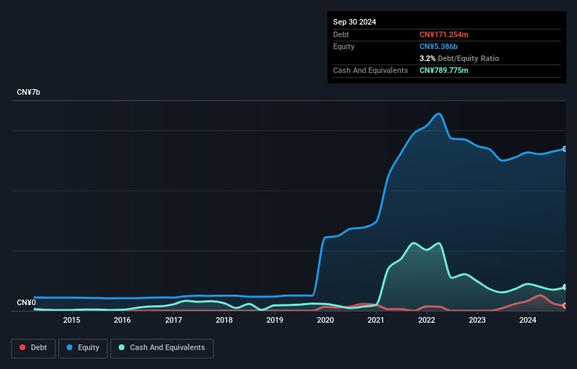Click the Equity endpoint marker on the blue line

(x=565, y=149)
